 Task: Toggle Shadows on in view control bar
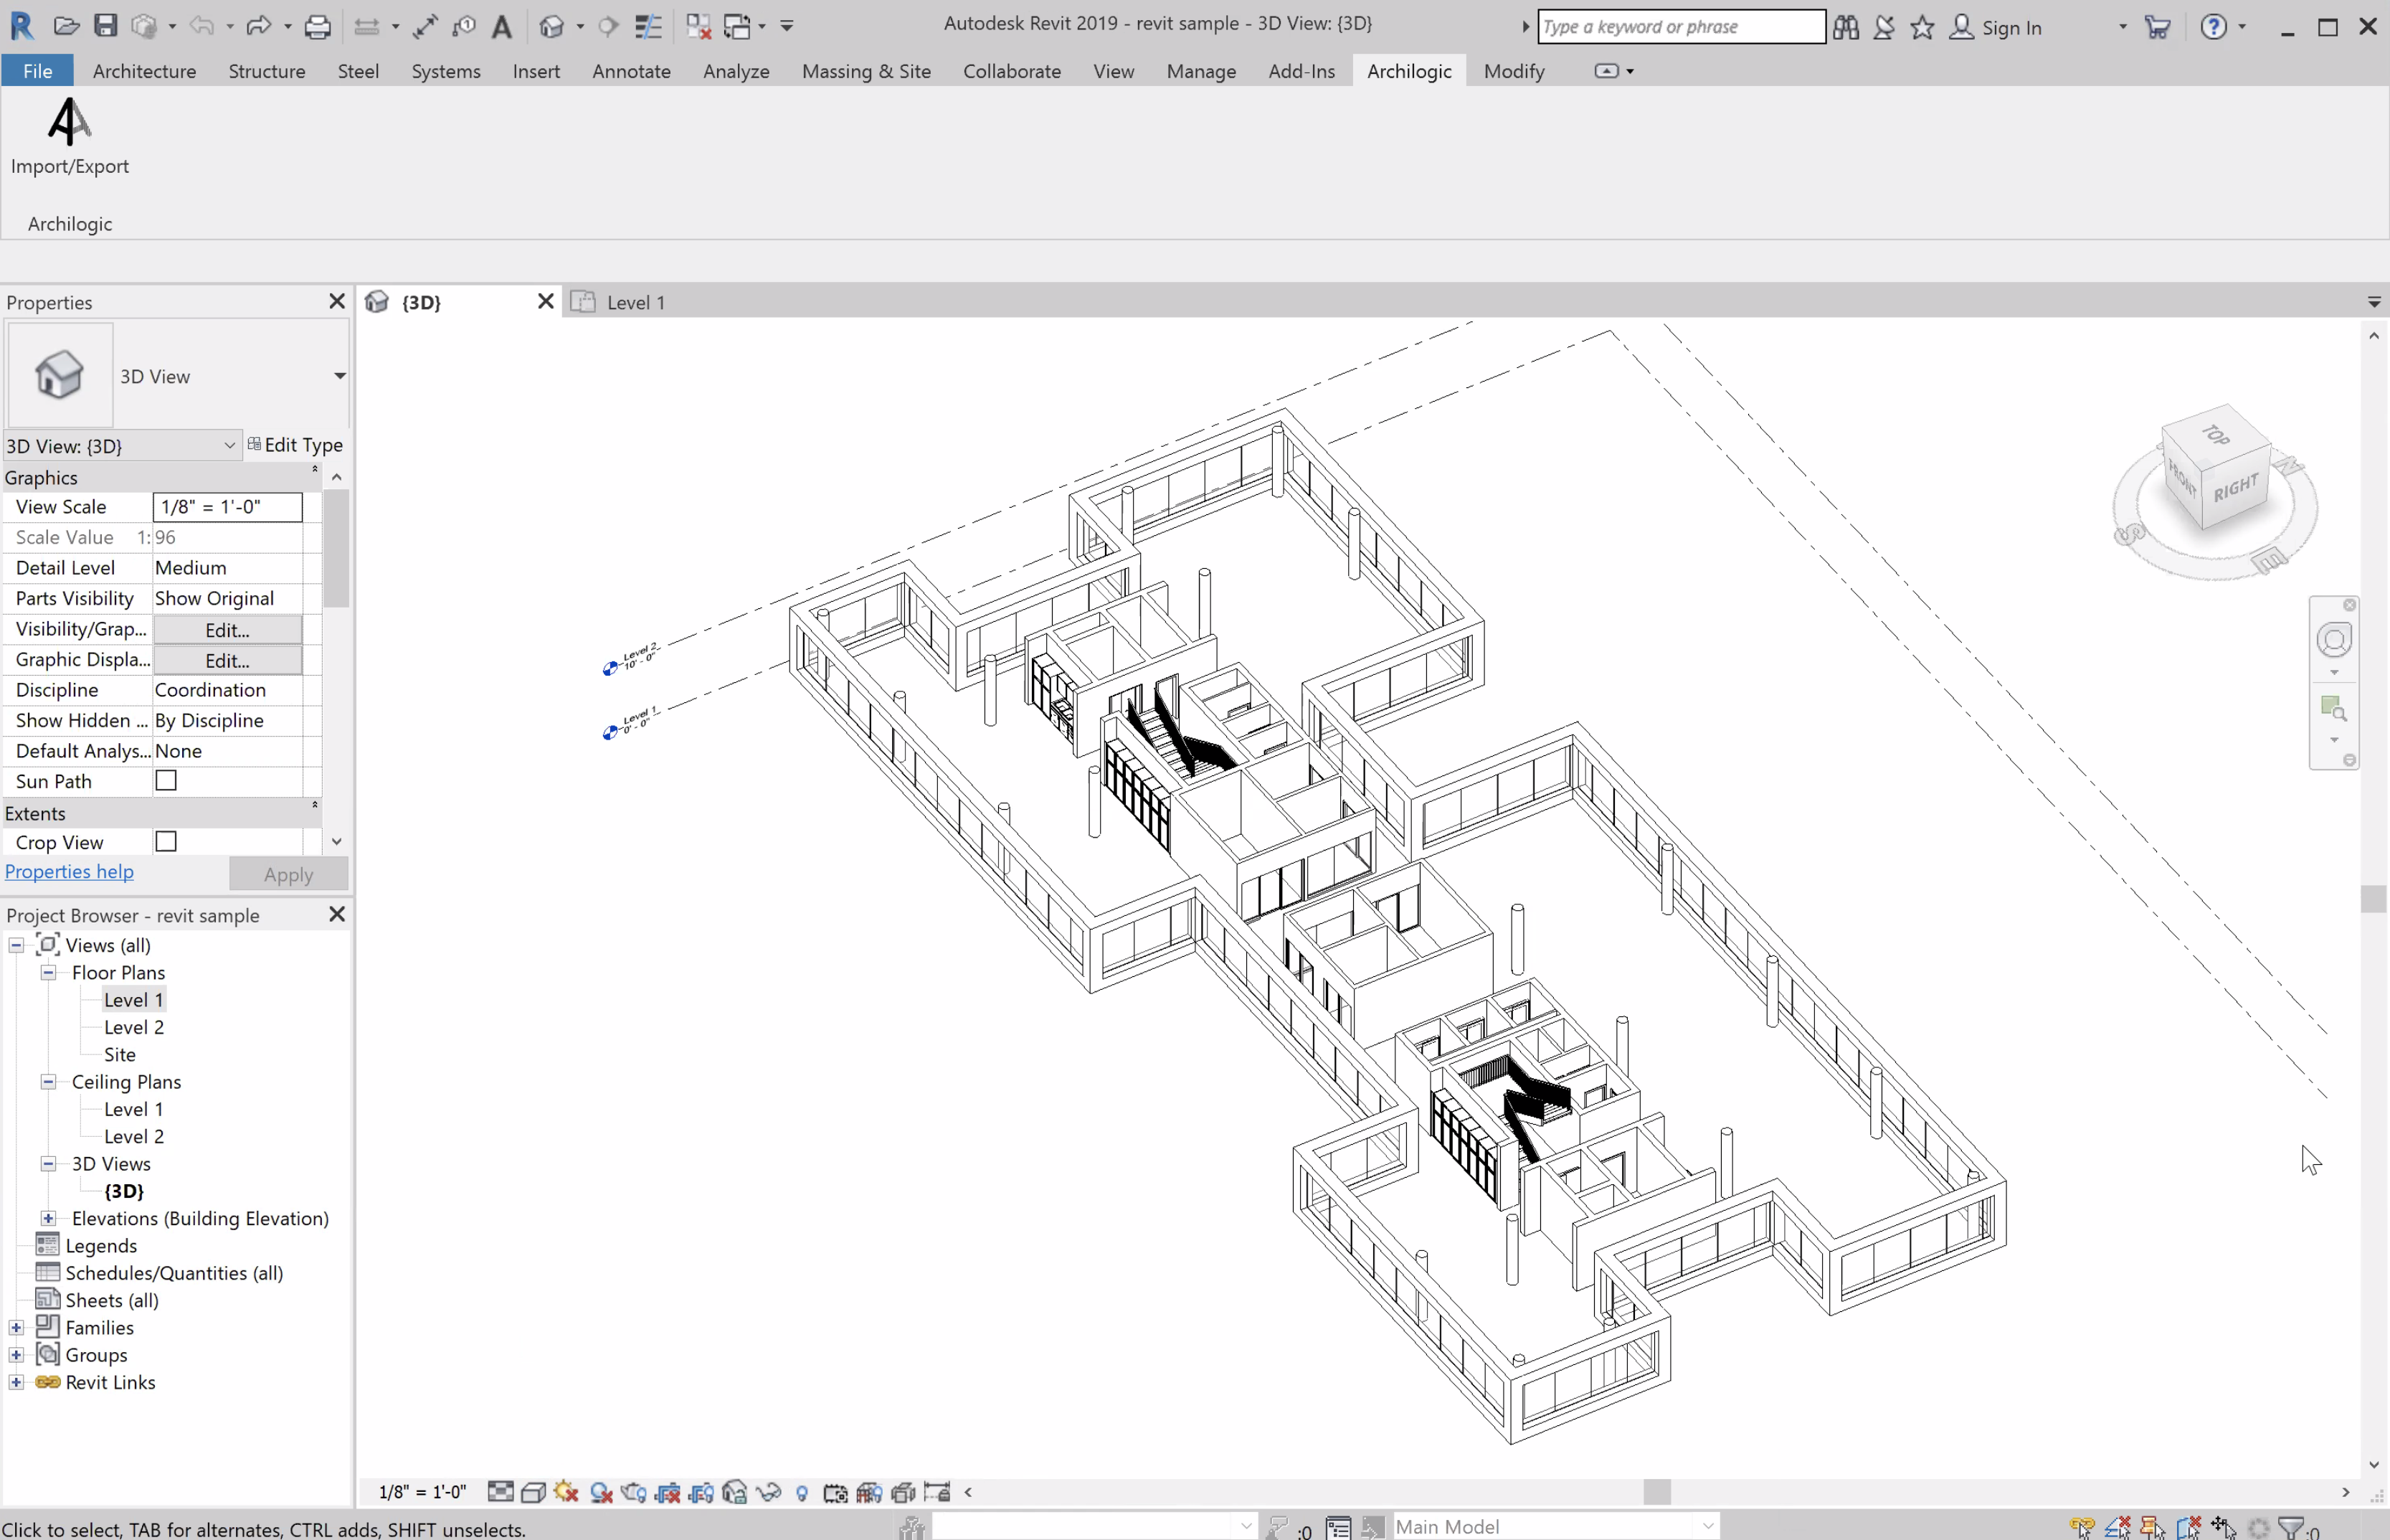pos(599,1491)
